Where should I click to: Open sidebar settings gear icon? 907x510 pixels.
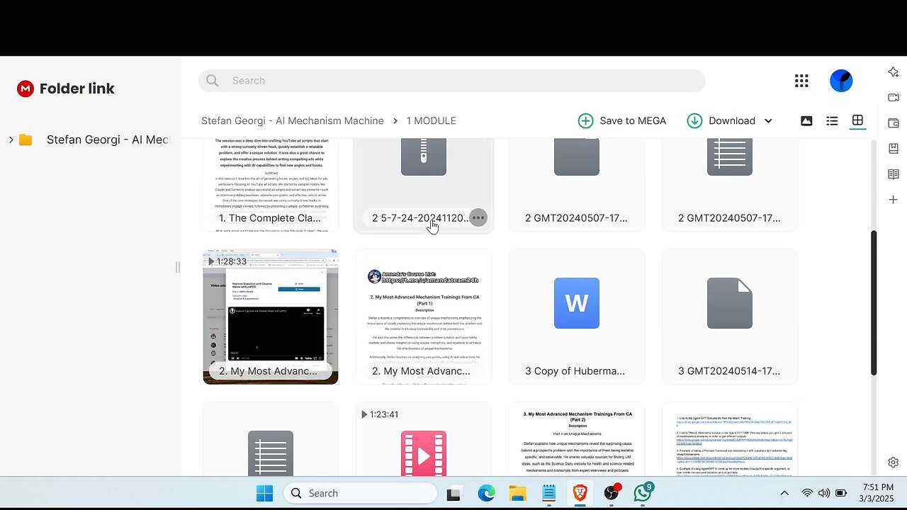point(893,463)
